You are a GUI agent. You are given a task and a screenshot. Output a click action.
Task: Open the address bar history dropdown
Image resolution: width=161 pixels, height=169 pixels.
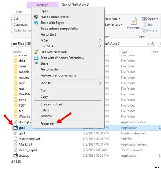pos(148,44)
